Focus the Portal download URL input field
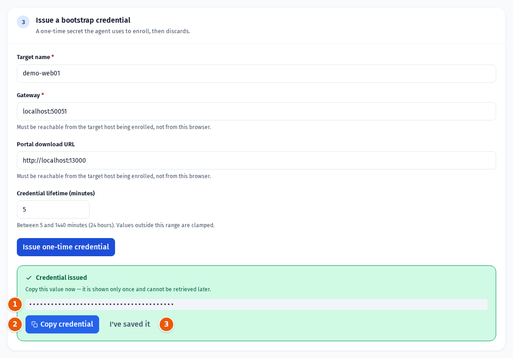513x358 pixels. [256, 160]
